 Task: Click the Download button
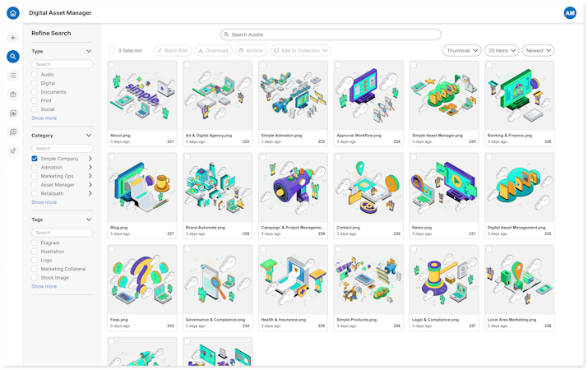click(x=213, y=51)
